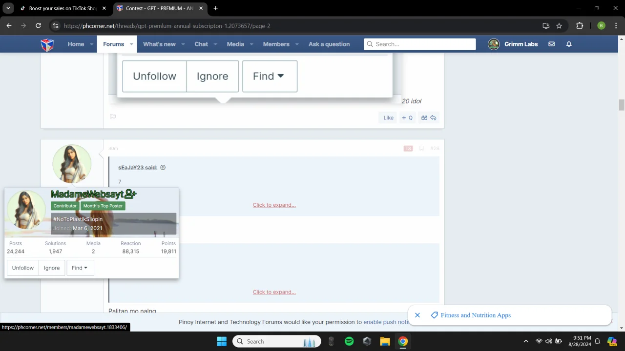The height and width of the screenshot is (351, 625).
Task: Open File Explorer from the taskbar
Action: pyautogui.click(x=385, y=341)
